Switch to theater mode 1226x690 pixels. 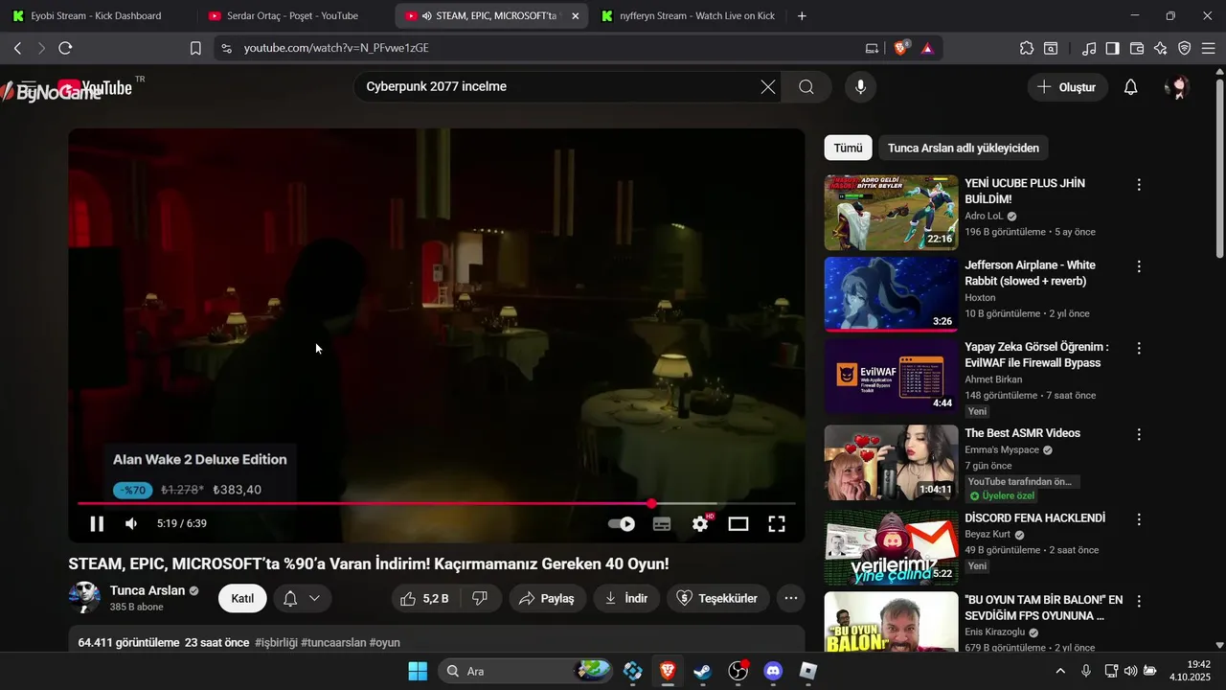(738, 523)
